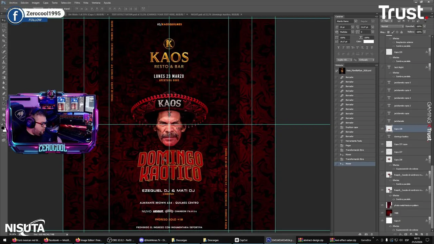The image size is (434, 244).
Task: Open OBS 32.0.2 from the taskbar
Action: [121, 240]
